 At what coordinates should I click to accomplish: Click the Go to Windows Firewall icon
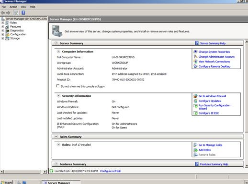[x=195, y=96]
